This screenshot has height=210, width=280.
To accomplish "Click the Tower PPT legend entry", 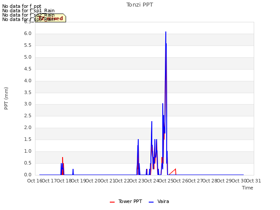I will tap(126, 201).
